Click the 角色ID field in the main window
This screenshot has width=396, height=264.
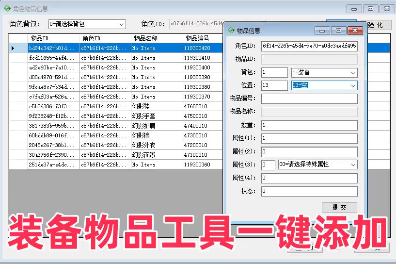[196, 24]
